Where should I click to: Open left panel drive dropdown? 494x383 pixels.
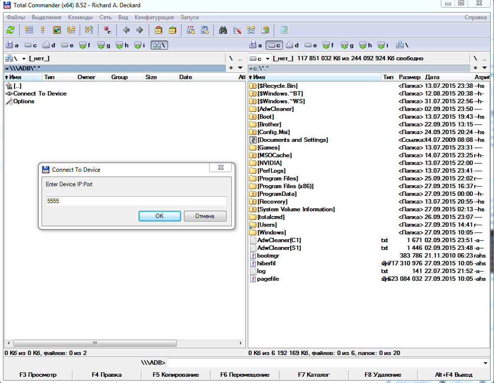pos(14,58)
